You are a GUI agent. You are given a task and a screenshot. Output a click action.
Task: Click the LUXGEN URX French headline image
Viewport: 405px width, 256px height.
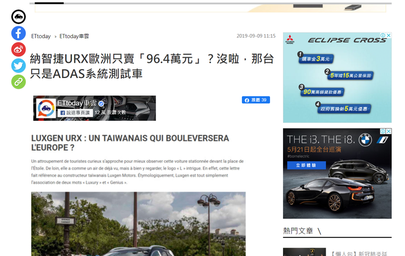point(130,143)
